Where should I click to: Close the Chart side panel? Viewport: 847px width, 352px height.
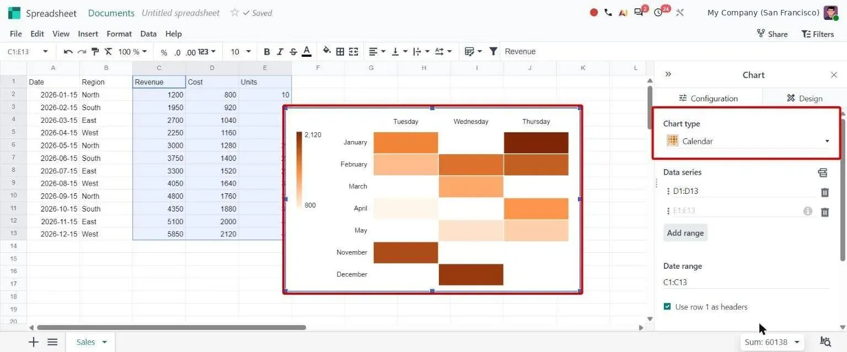point(834,75)
